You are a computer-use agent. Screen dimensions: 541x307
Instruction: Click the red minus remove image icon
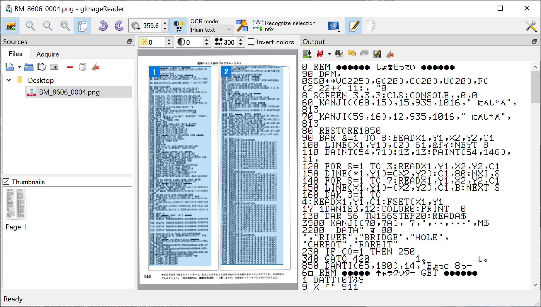(x=70, y=67)
